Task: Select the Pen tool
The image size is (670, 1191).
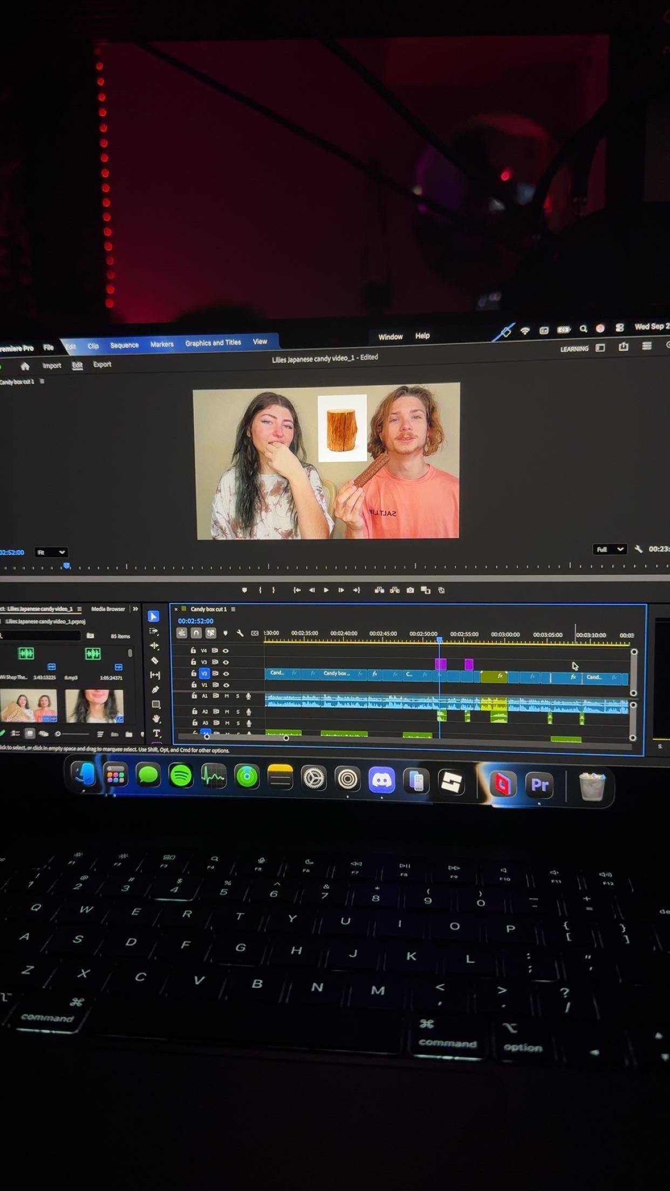Action: coord(155,689)
